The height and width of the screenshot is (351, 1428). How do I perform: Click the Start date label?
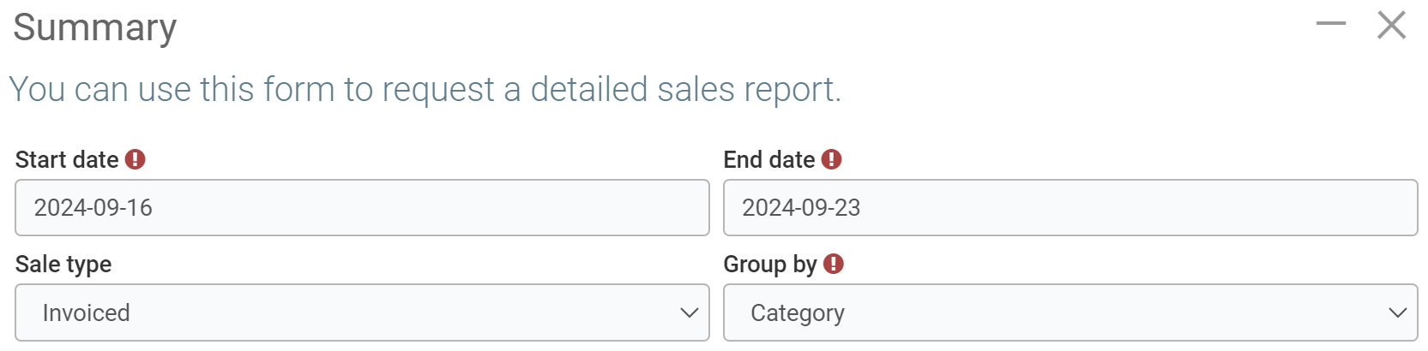pos(67,160)
